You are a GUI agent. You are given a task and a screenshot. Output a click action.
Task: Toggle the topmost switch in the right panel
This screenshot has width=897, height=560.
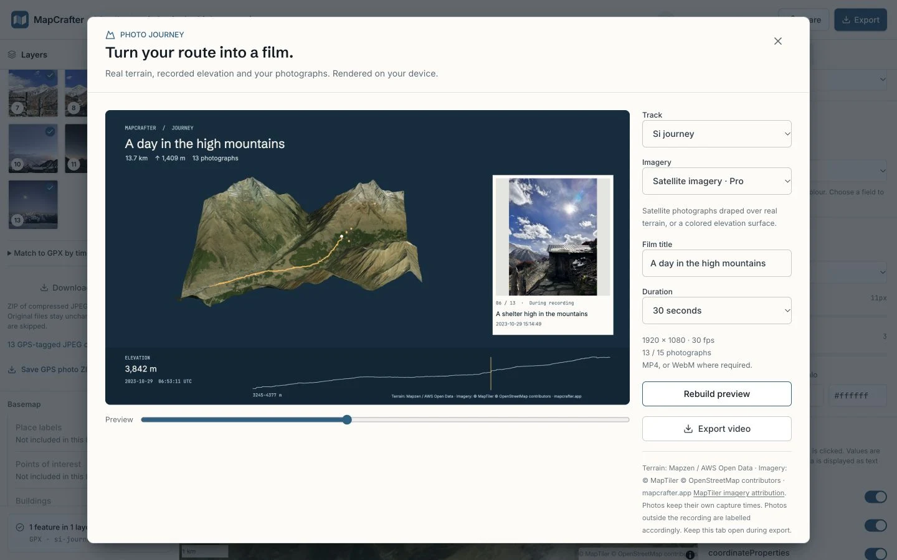[875, 497]
